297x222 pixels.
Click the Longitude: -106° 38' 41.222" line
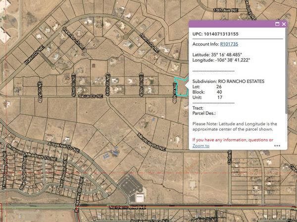(x=221, y=60)
